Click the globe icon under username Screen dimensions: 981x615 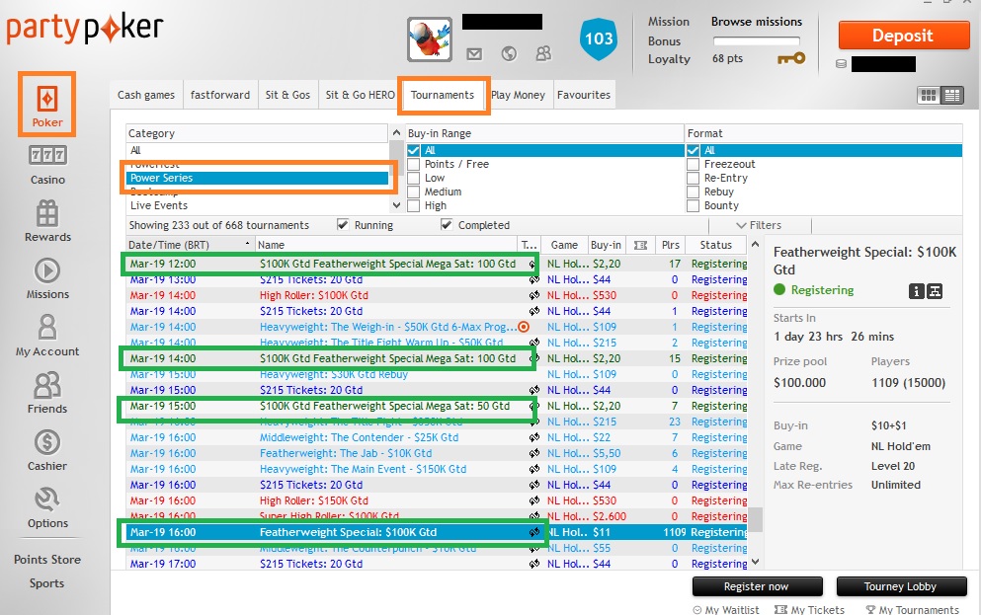pos(509,54)
